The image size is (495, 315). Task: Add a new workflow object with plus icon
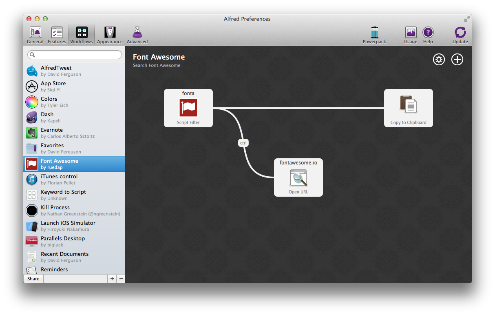coord(457,60)
